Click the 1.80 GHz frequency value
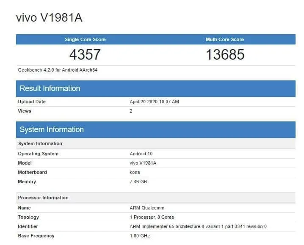The image size is (304, 245). [140, 236]
